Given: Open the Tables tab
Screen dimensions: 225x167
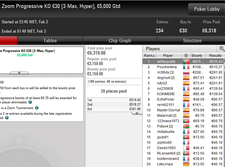Looking at the screenshot, I should (50, 41).
